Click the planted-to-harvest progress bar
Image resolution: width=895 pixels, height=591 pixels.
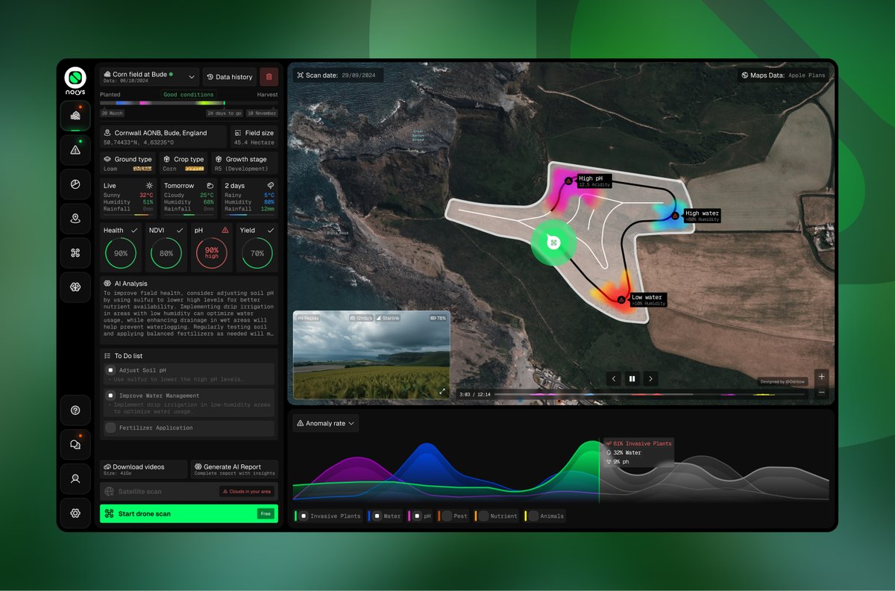[189, 103]
